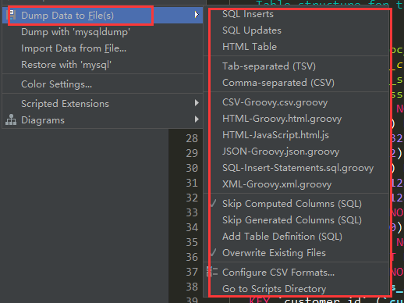Toggle Overwrite Existing Files option

click(274, 253)
